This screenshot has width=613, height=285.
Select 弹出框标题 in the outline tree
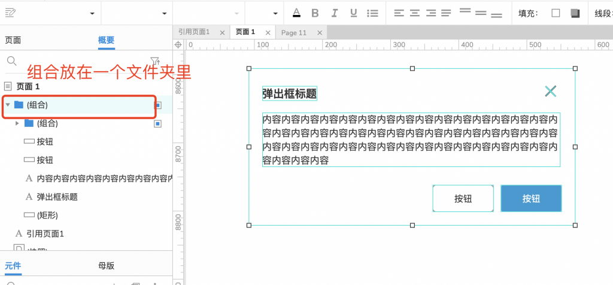[x=57, y=196]
